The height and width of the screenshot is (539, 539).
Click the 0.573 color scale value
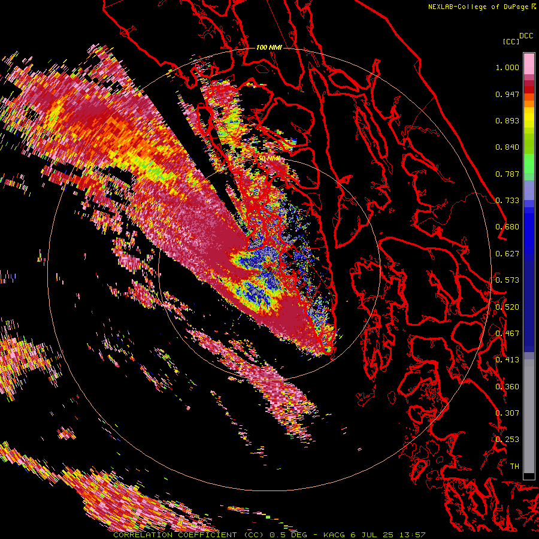coord(507,280)
